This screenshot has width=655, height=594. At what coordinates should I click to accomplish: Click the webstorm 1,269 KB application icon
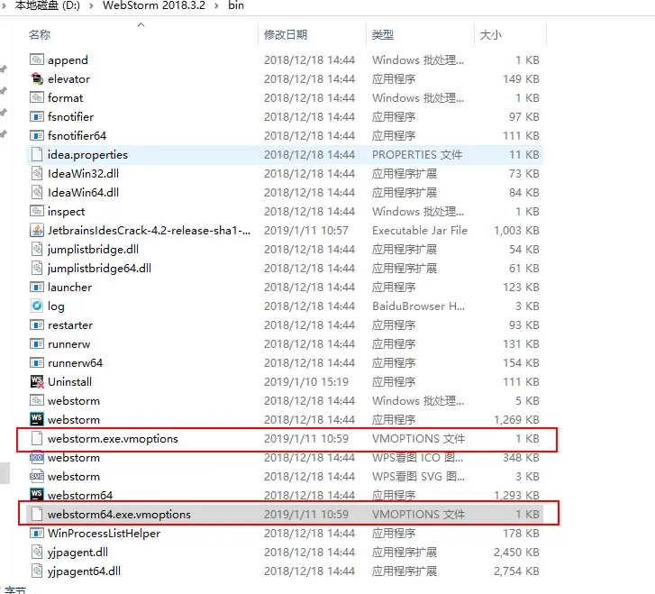(37, 419)
